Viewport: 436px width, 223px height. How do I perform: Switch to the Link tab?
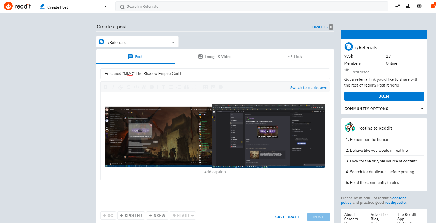click(294, 57)
